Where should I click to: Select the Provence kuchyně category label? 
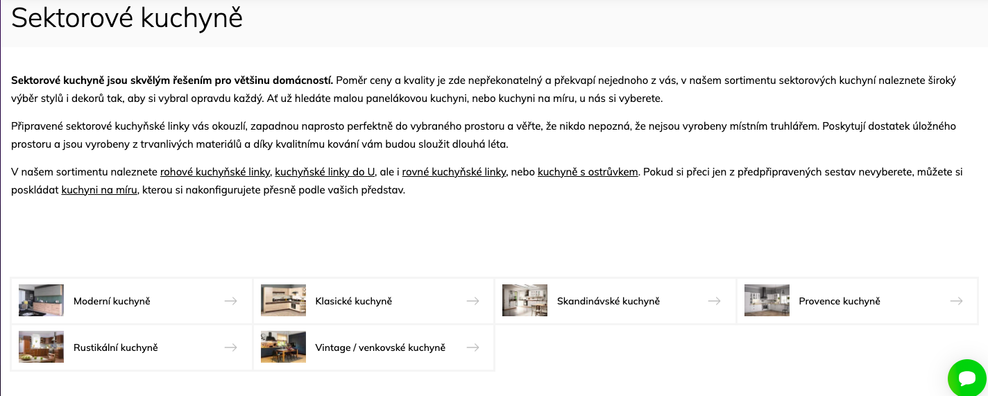839,301
